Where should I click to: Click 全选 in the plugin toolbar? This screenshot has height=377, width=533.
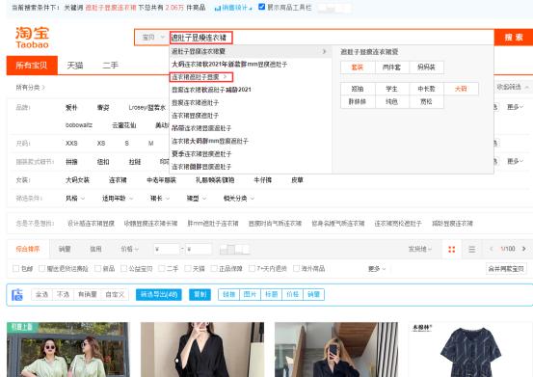41,294
